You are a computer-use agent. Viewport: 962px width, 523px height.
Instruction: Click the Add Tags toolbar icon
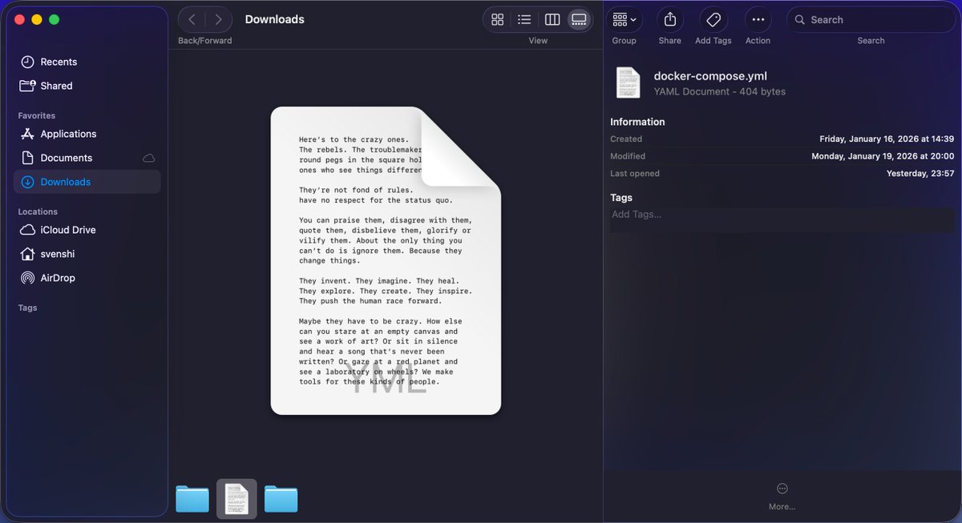click(x=713, y=20)
